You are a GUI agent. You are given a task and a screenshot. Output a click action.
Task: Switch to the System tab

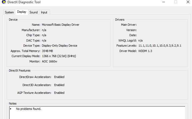9,12
